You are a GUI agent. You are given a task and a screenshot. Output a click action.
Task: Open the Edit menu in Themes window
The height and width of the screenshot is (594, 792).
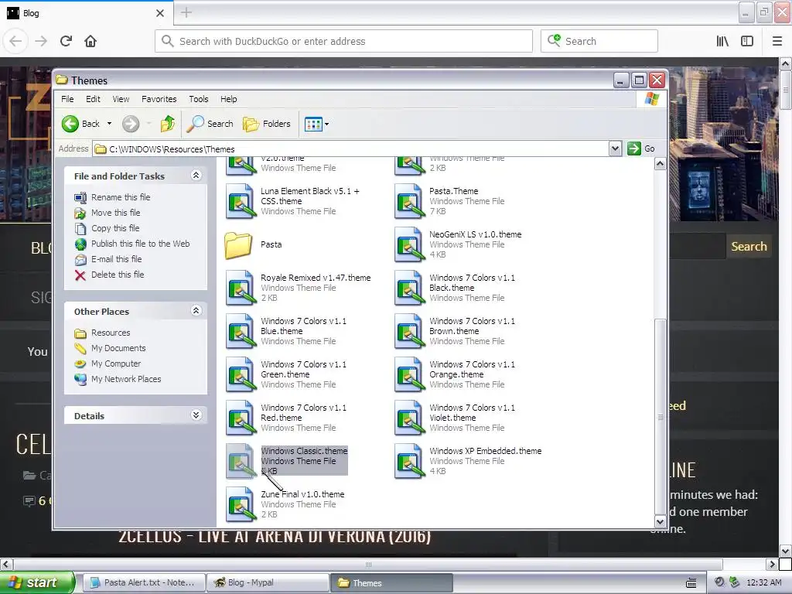93,99
